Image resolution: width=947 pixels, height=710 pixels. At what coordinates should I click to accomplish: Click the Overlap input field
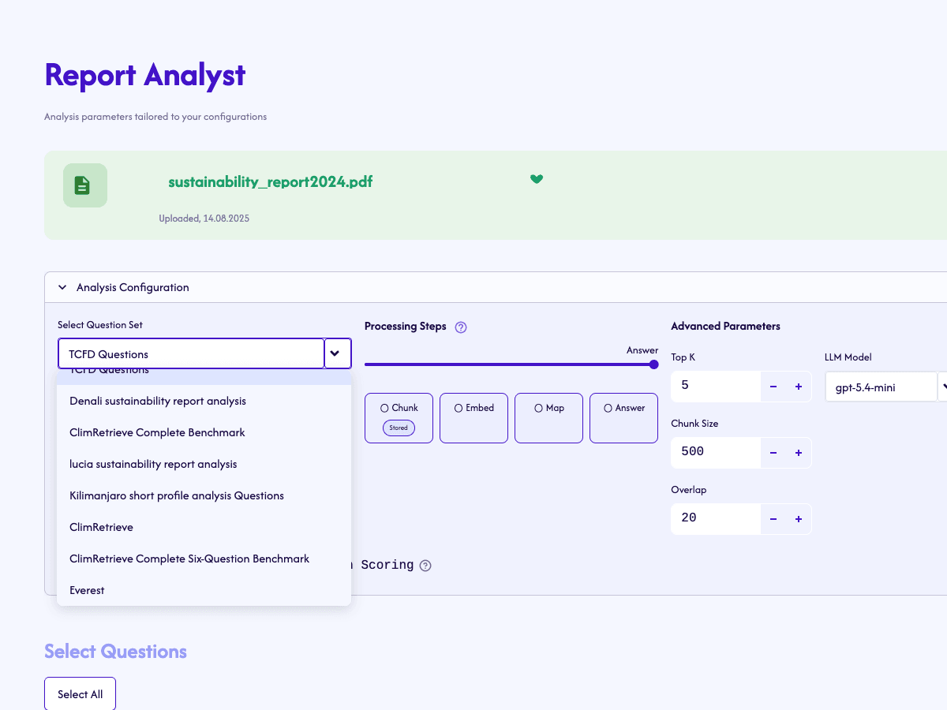[716, 519]
